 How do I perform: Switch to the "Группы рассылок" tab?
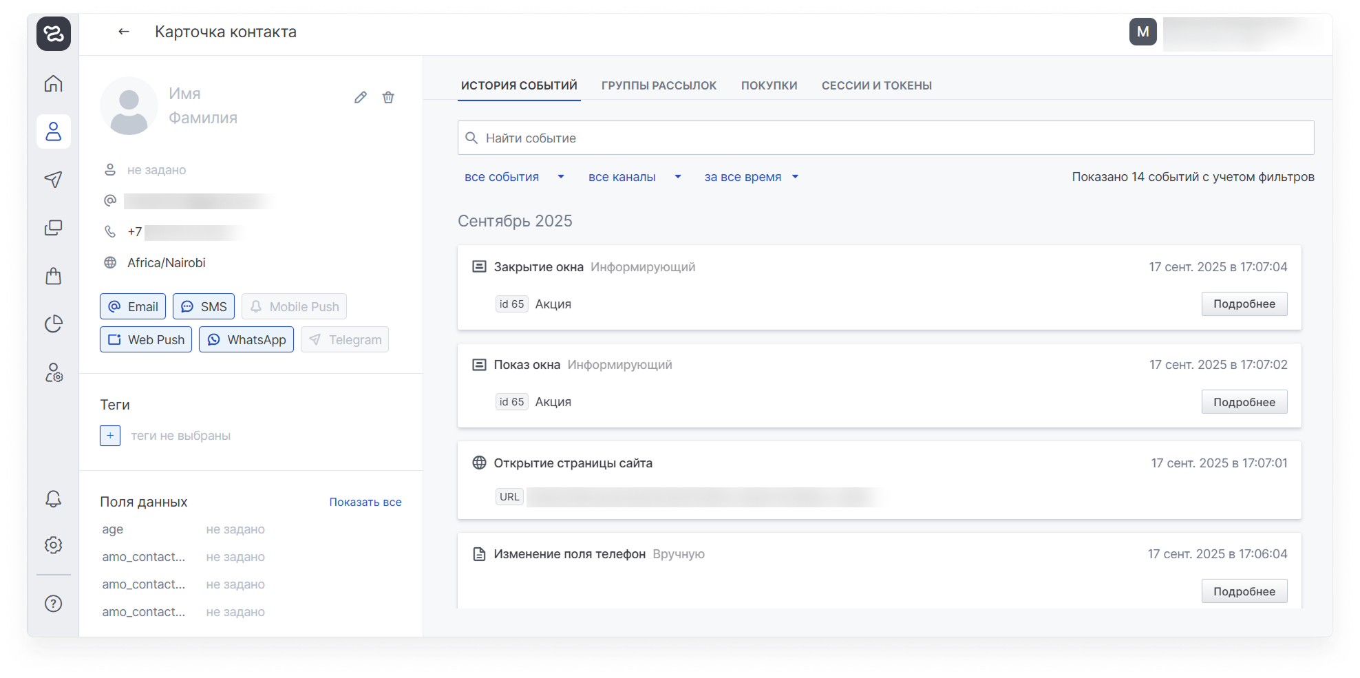pos(659,85)
